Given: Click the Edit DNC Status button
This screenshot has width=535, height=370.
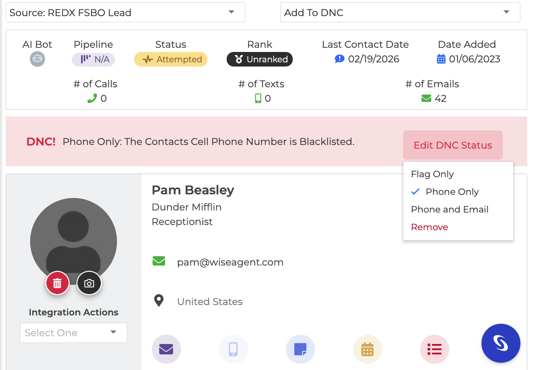Looking at the screenshot, I should pyautogui.click(x=453, y=145).
